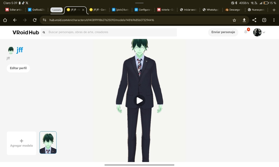Switch to the Configurar tab
The width and height of the screenshot is (279, 167).
pyautogui.click(x=143, y=10)
